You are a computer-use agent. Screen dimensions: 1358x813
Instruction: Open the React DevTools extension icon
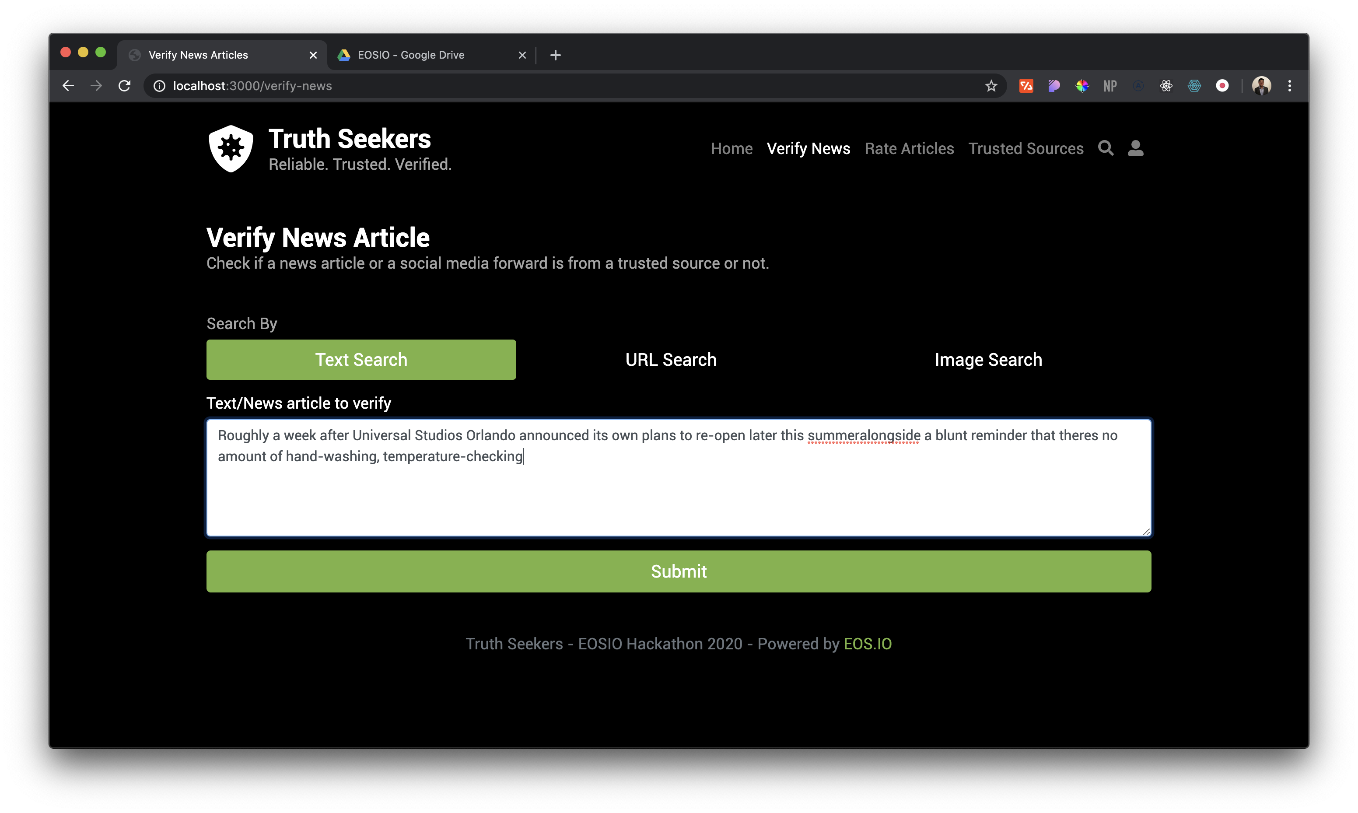(1166, 86)
